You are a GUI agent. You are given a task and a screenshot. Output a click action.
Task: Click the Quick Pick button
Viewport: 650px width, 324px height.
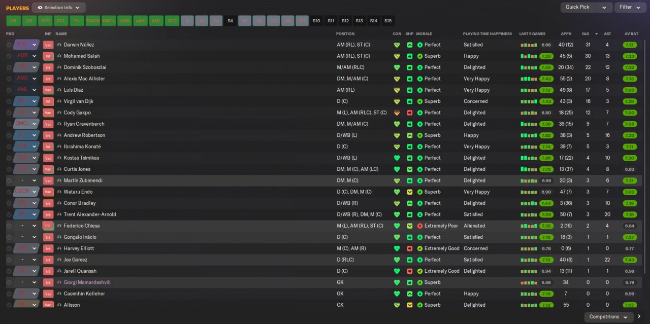pos(578,8)
